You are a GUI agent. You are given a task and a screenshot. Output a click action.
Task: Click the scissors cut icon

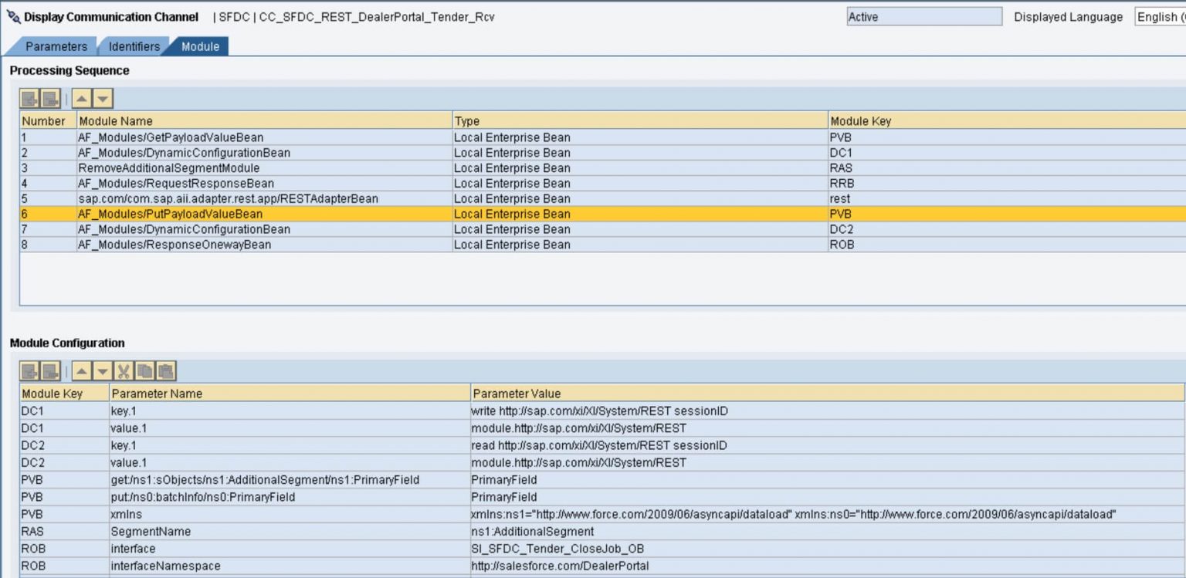coord(124,371)
